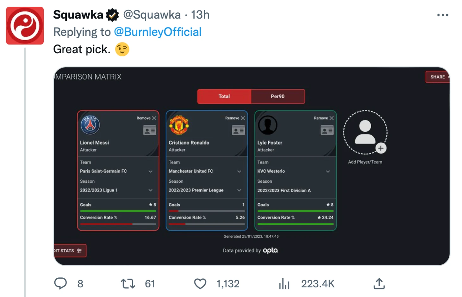The width and height of the screenshot is (462, 297).
Task: Like the tweet with heart icon
Action: (200, 284)
